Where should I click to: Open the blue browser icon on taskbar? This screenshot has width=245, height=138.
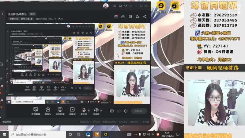pyautogui.click(x=88, y=134)
